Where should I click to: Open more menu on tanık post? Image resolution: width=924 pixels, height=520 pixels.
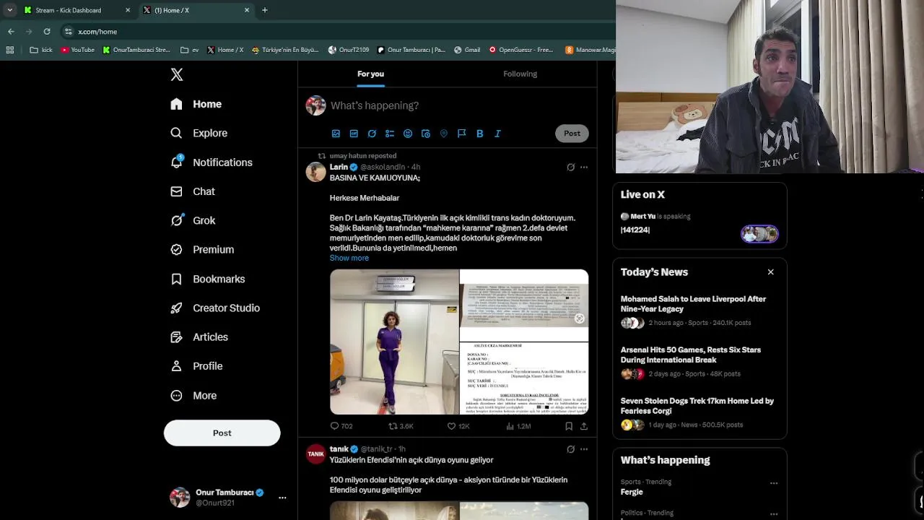(x=584, y=449)
